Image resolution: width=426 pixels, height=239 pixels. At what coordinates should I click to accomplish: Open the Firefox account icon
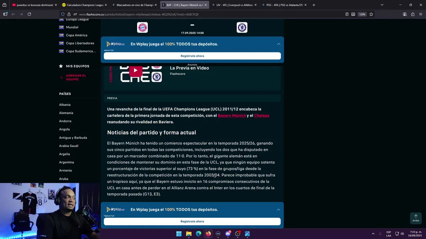(405, 14)
